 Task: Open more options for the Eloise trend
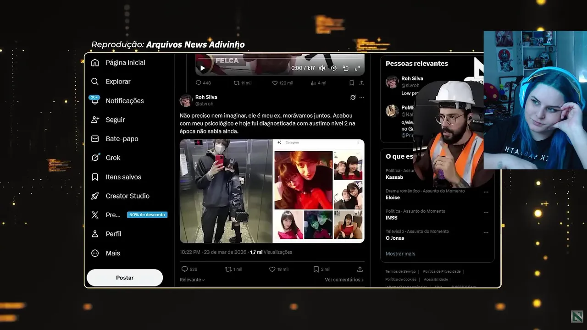point(486,192)
